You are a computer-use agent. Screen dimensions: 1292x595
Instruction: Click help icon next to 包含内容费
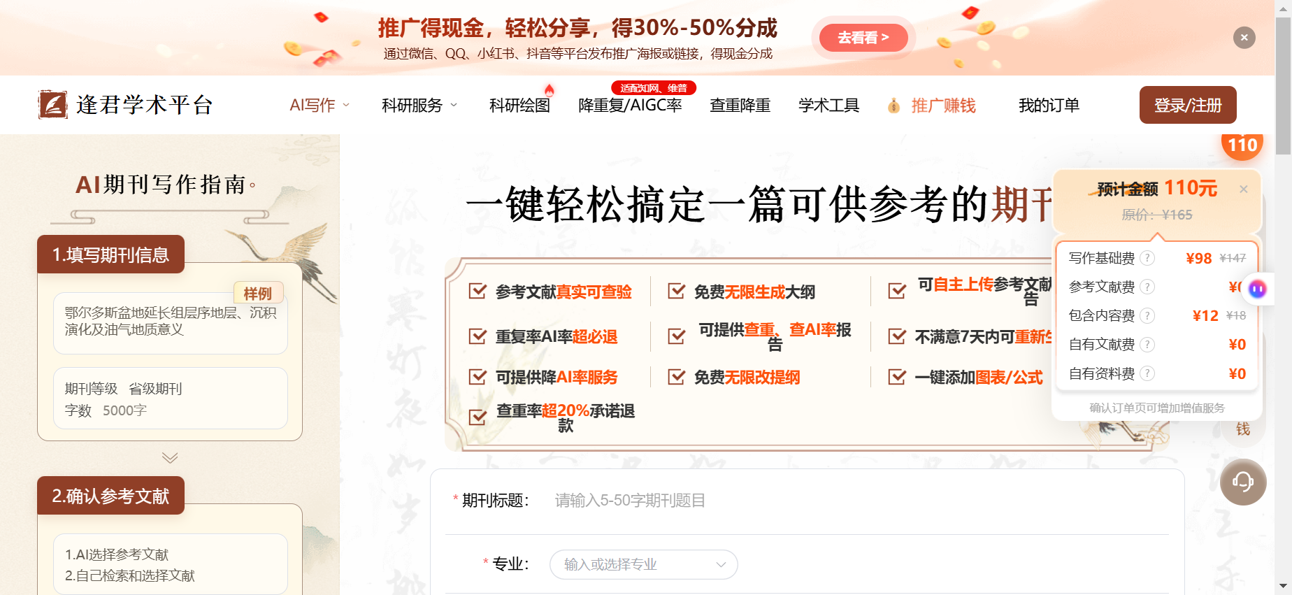(1147, 315)
